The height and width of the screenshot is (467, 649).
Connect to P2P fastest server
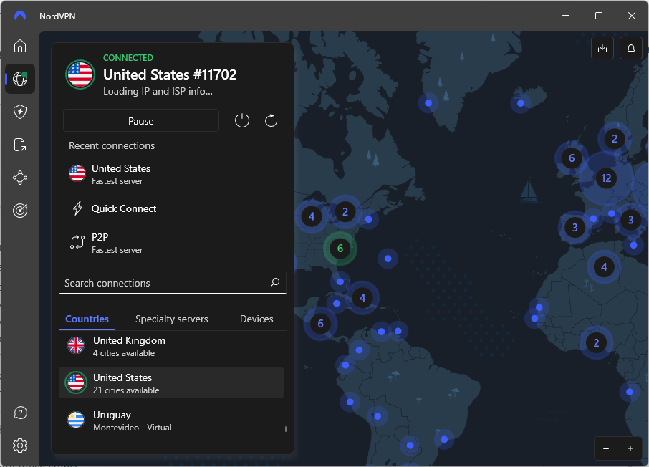tap(173, 243)
